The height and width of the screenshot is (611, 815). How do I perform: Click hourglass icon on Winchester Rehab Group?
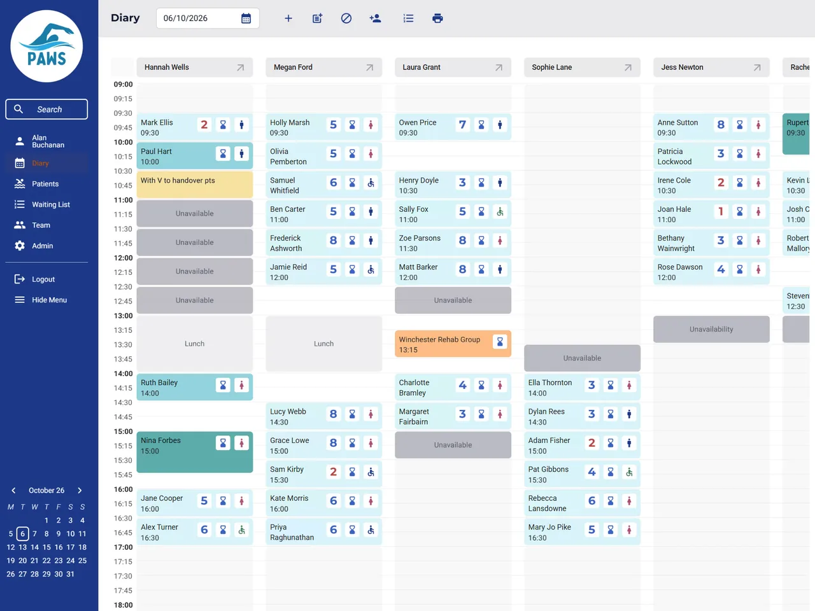point(500,342)
